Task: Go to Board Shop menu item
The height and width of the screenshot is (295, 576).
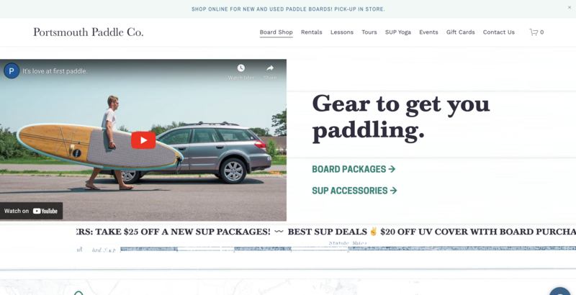Action: click(276, 32)
